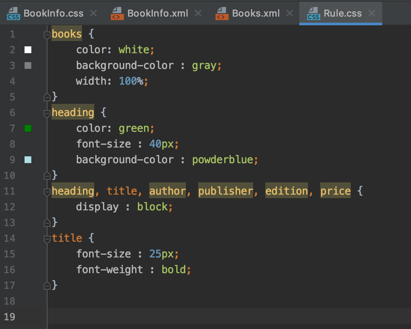Viewport: 411px width, 329px height.
Task: Click the 'font-weight' property
Action: coord(110,270)
